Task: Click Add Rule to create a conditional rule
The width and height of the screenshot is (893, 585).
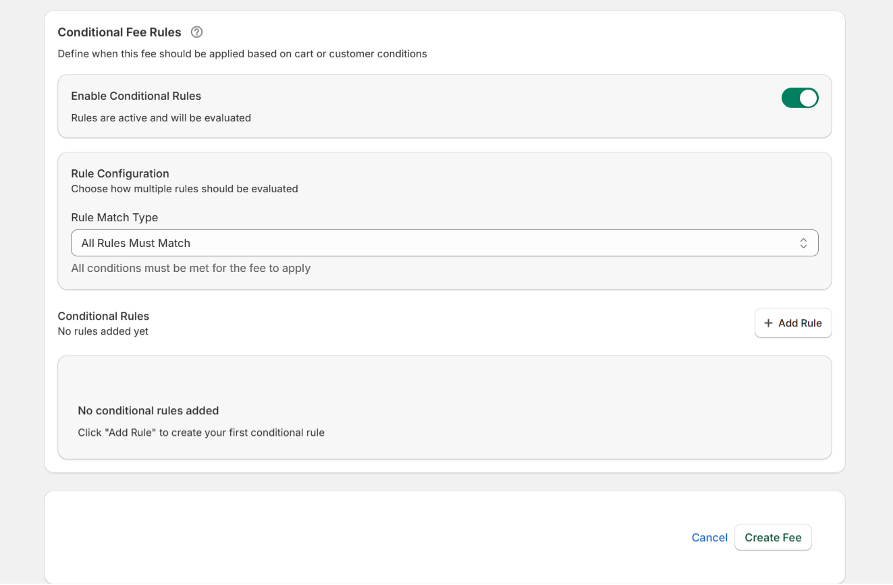Action: (793, 323)
